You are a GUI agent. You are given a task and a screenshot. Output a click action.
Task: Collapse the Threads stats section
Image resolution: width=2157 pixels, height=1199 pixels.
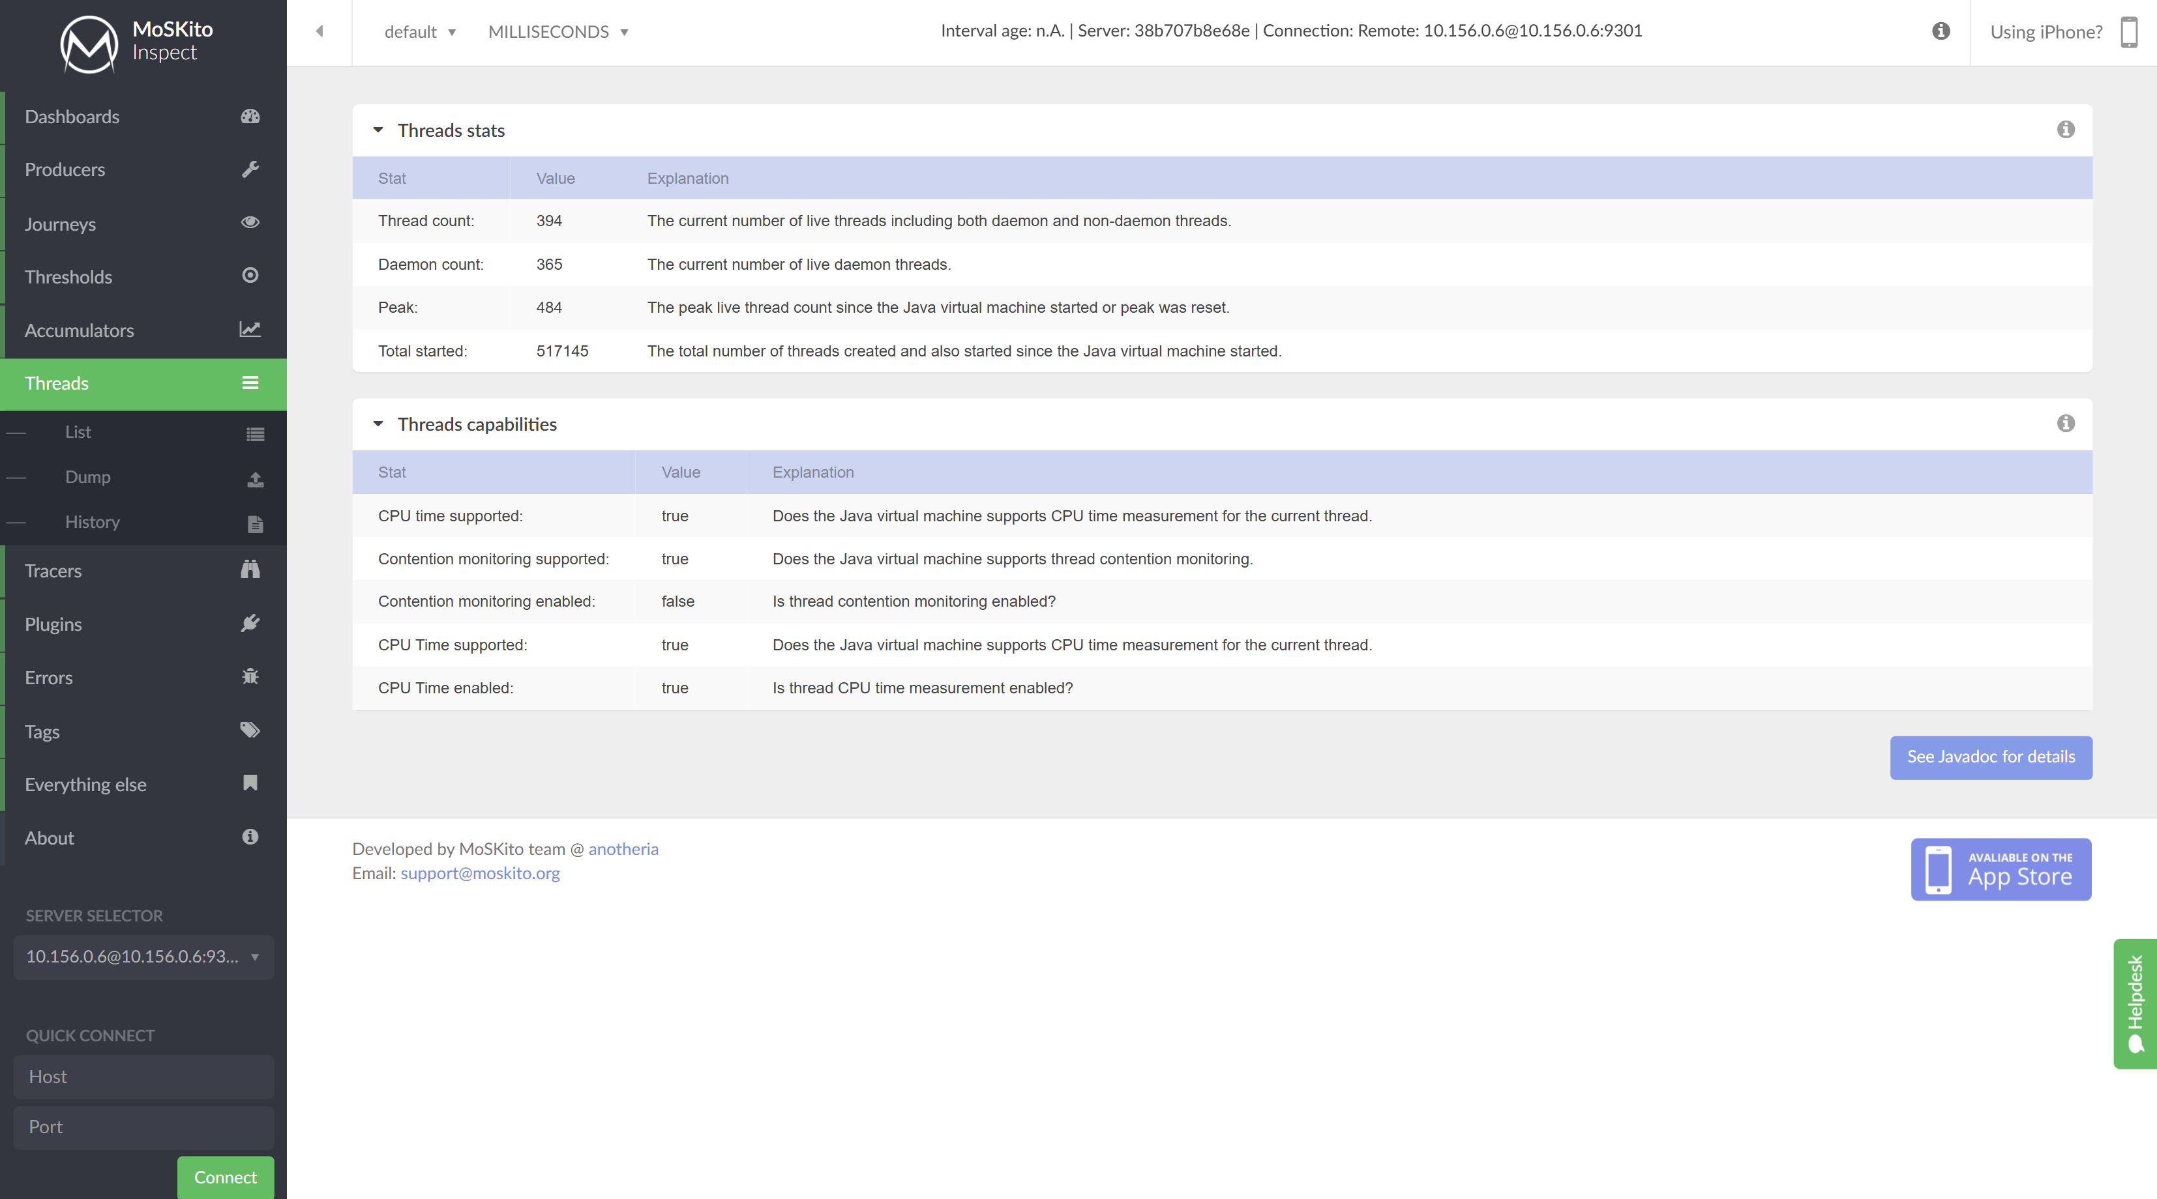point(378,130)
